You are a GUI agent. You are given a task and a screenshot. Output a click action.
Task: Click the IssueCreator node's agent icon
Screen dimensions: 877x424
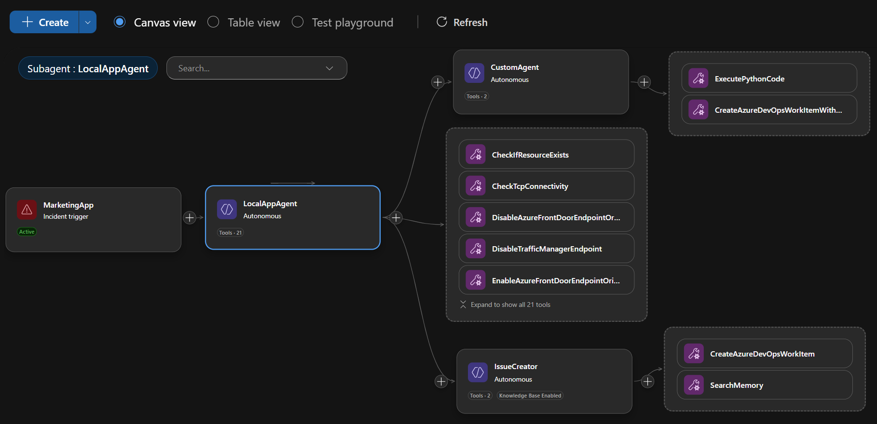pos(478,372)
